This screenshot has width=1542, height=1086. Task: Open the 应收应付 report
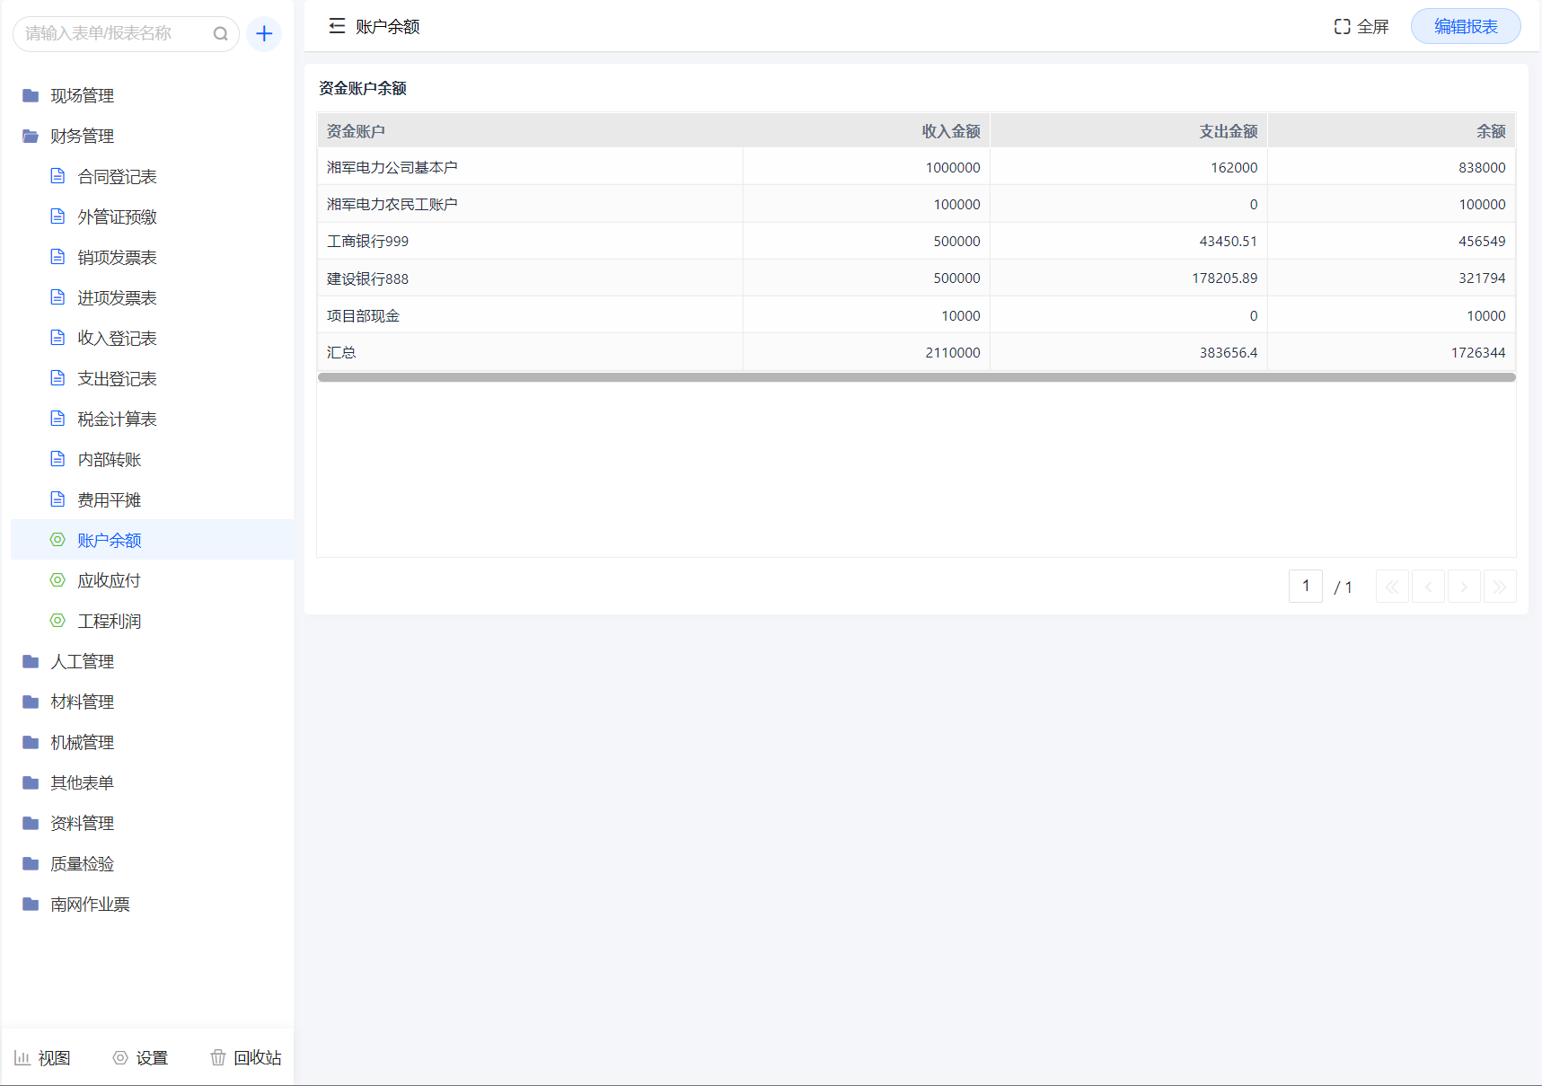(x=109, y=580)
